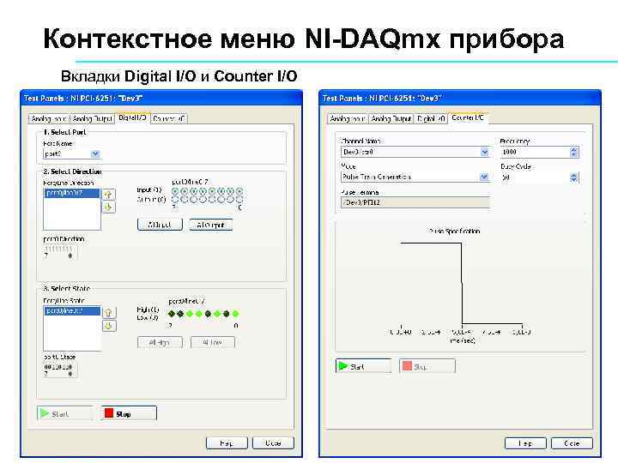Click the All Output button
The height and width of the screenshot is (463, 618).
[x=210, y=225]
